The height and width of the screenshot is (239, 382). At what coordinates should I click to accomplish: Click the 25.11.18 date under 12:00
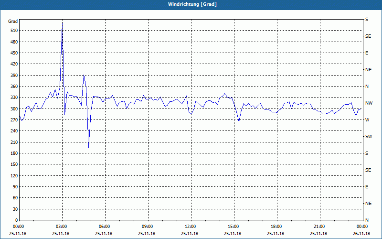pyautogui.click(x=190, y=234)
